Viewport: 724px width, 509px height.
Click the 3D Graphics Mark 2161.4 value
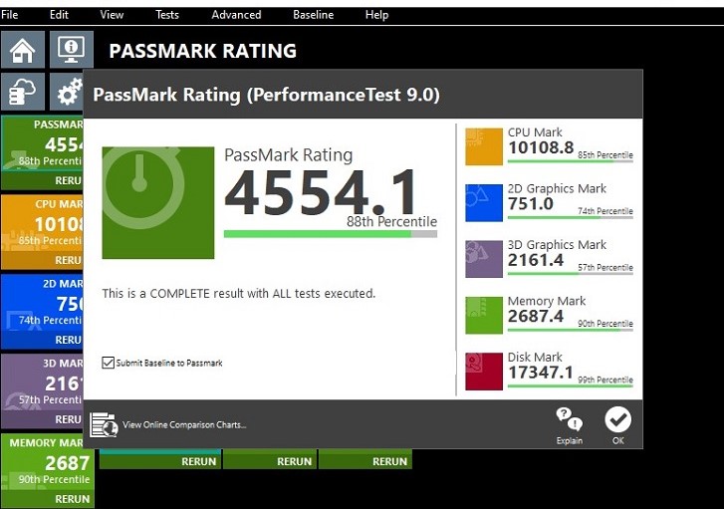536,260
